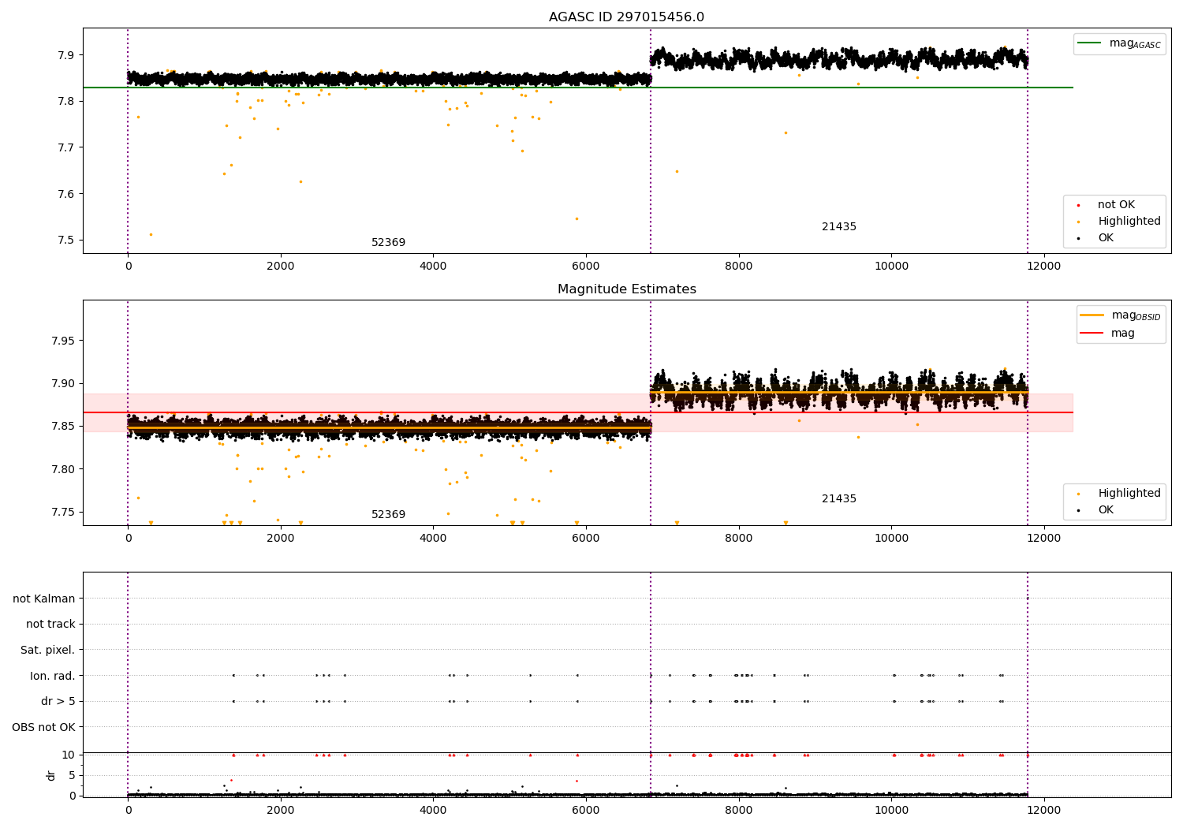Click the red line sample of the 'mag' legend entry

(x=1092, y=334)
